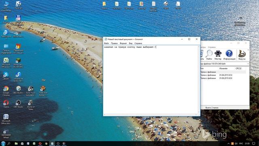Click the Opera icon on the taskbar
The height and width of the screenshot is (146, 259).
(x=40, y=144)
